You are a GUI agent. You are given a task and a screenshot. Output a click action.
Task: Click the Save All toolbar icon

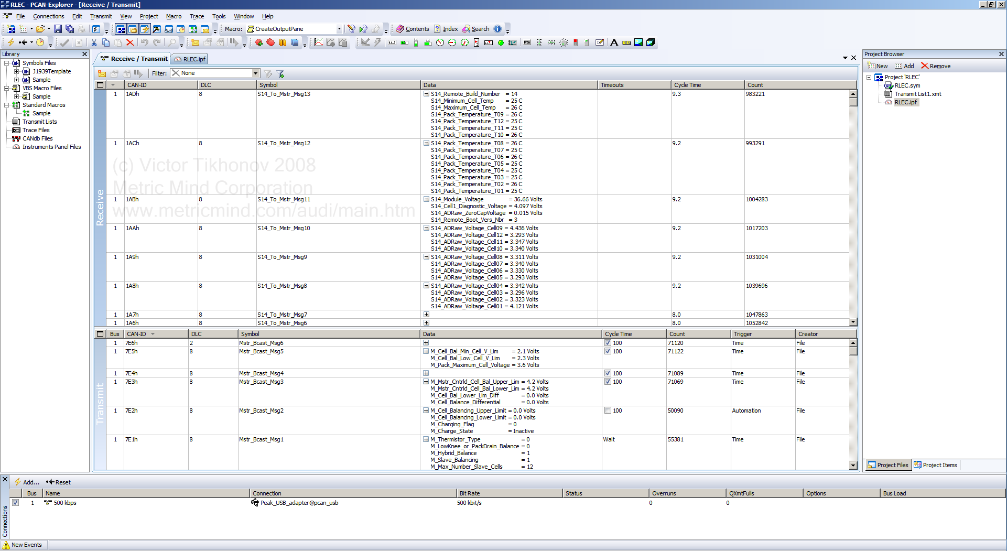70,29
